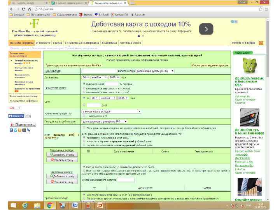Screen dimensions: 280x210
Task: Open the taxation order dropdown
Action: pyautogui.click(x=104, y=121)
